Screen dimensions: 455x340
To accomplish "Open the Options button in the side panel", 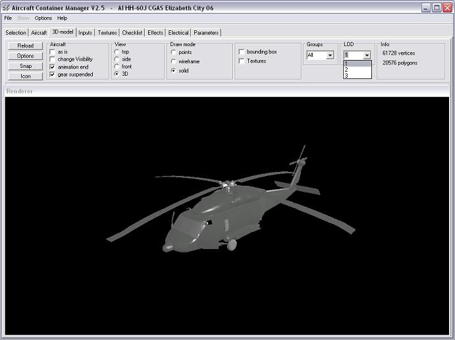I will [25, 56].
